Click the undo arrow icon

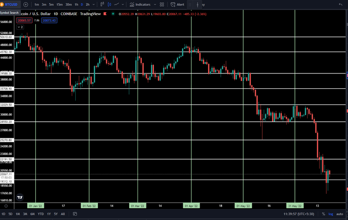coord(341,4)
